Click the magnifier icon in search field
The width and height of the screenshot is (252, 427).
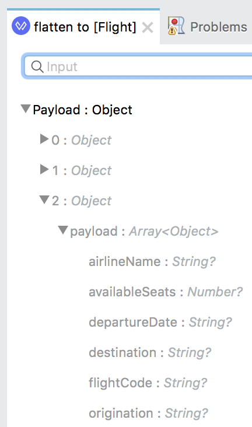pyautogui.click(x=37, y=66)
